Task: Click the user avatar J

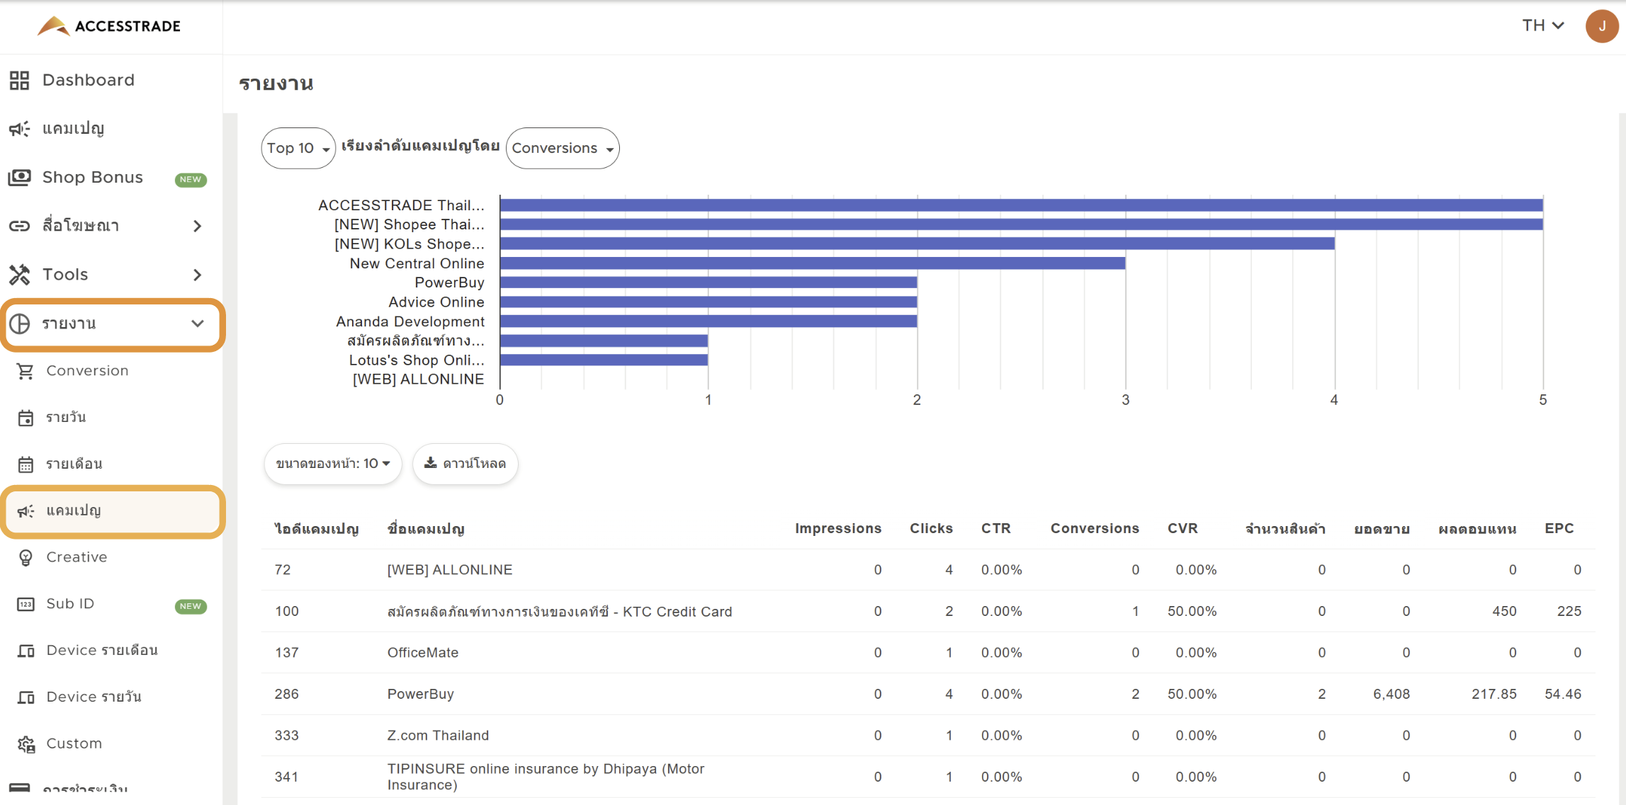Action: click(1601, 26)
